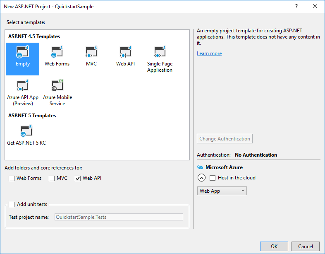
Task: Follow the Learn more link
Action: click(209, 53)
